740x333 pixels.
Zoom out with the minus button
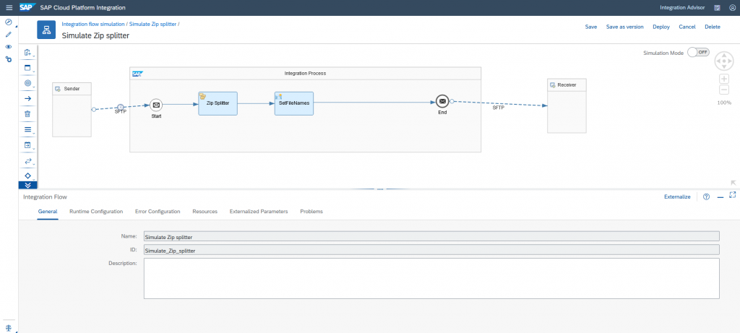click(x=724, y=90)
